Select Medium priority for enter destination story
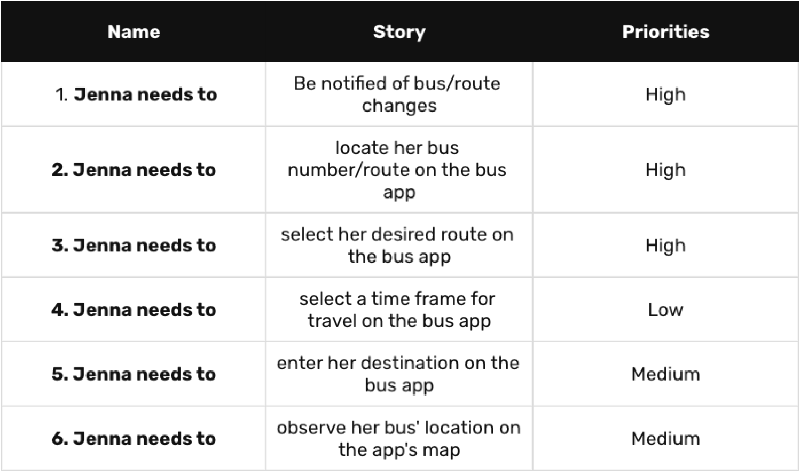The width and height of the screenshot is (800, 474). click(x=665, y=374)
